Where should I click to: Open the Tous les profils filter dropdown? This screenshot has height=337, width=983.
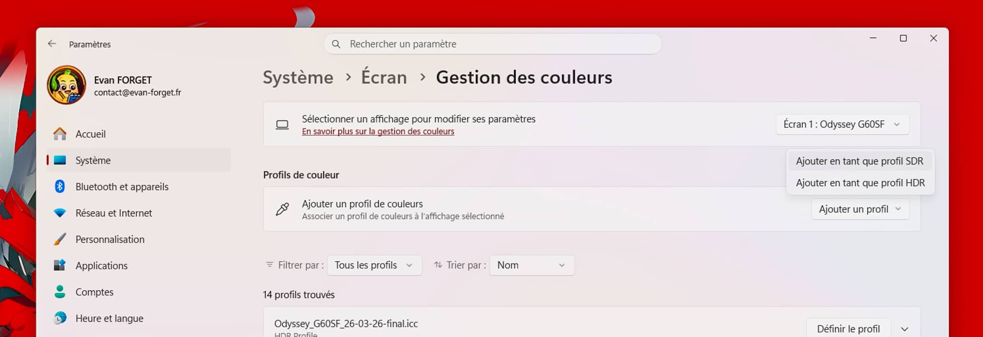click(x=374, y=265)
